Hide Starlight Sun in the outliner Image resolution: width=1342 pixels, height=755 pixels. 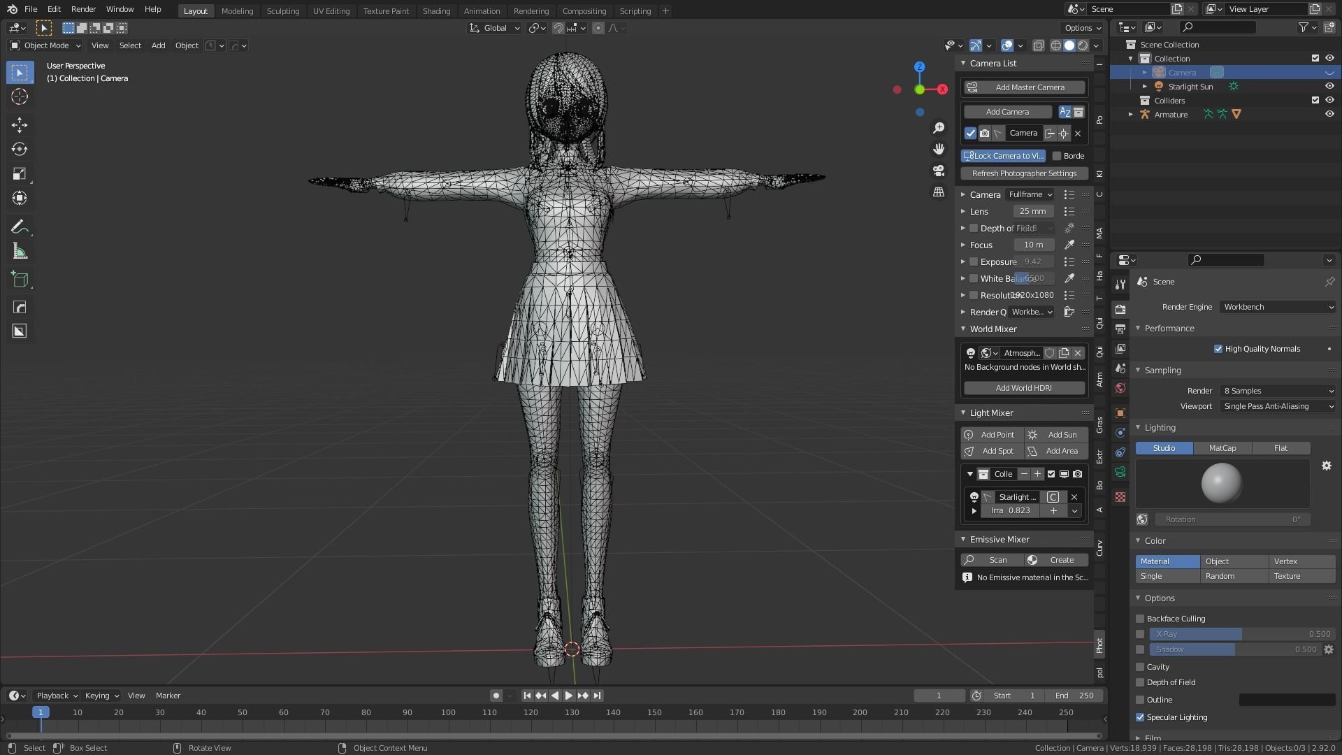pos(1329,87)
